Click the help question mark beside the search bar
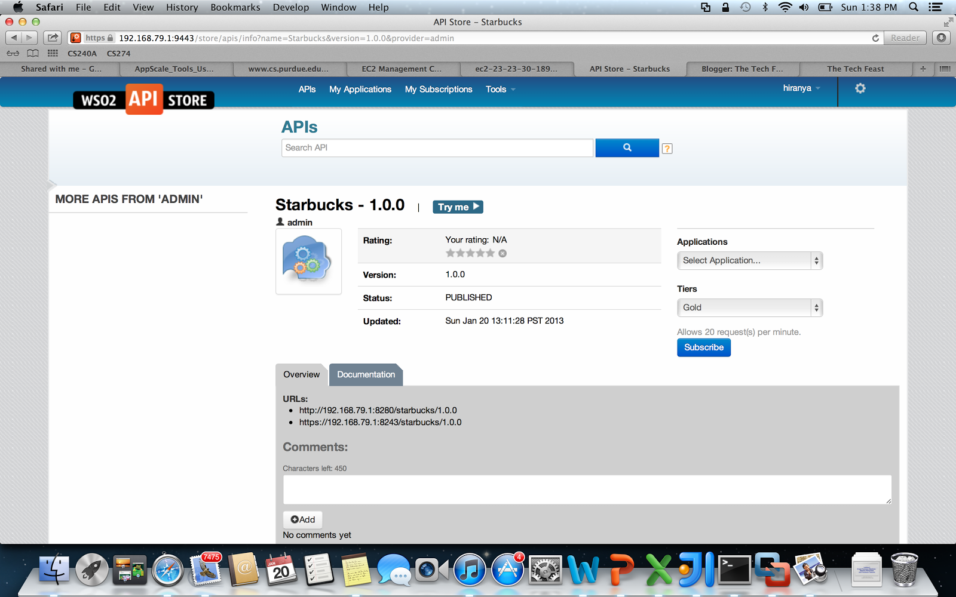The width and height of the screenshot is (956, 597). 666,148
